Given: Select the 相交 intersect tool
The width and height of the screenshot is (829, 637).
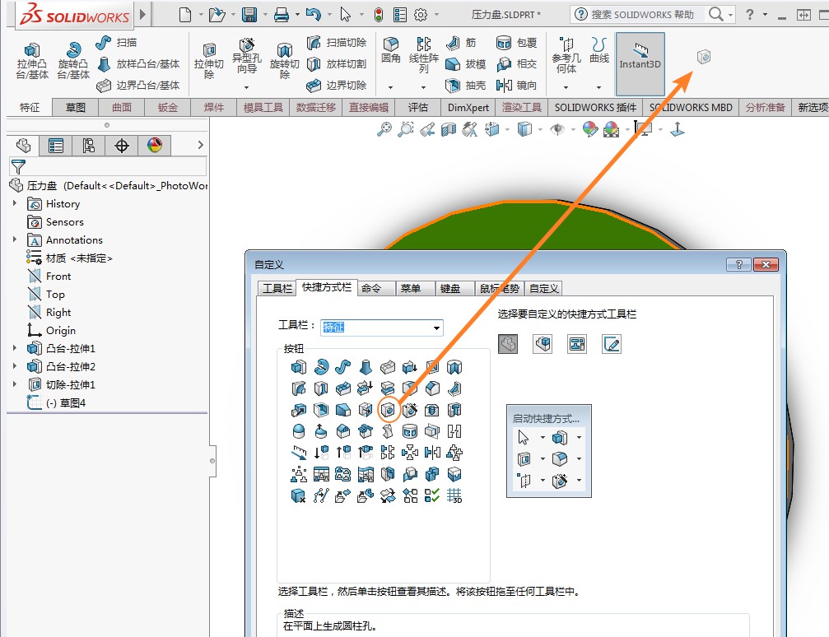Looking at the screenshot, I should pyautogui.click(x=516, y=64).
